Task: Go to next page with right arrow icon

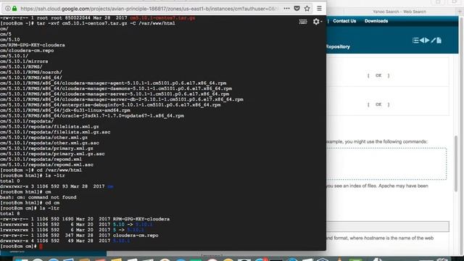Action: (x=427, y=41)
